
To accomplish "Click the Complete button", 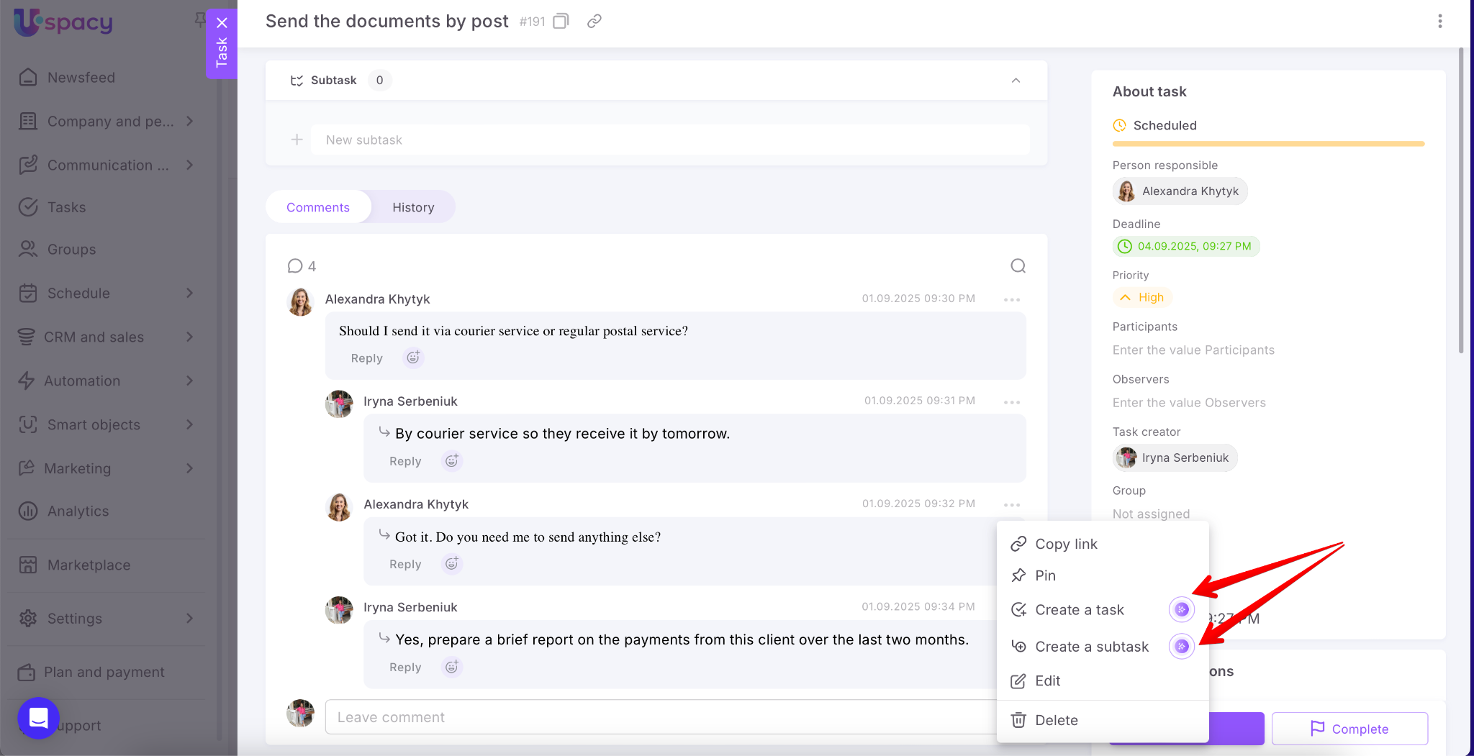I will coord(1349,729).
